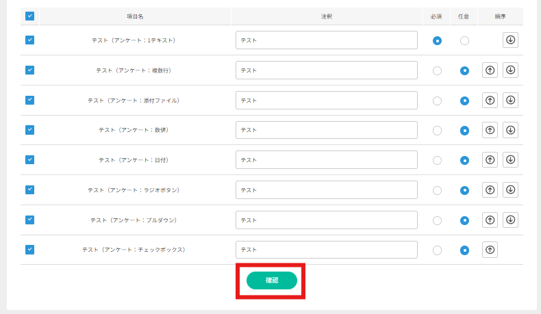Set 1テキスト row to 任意
The height and width of the screenshot is (314, 541).
(464, 41)
